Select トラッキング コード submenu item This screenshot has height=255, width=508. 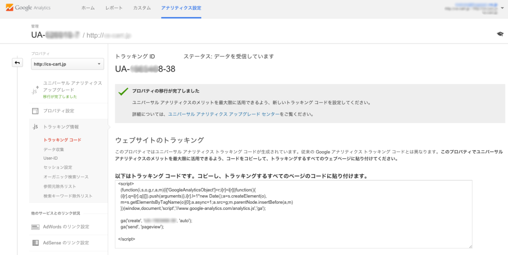click(62, 140)
